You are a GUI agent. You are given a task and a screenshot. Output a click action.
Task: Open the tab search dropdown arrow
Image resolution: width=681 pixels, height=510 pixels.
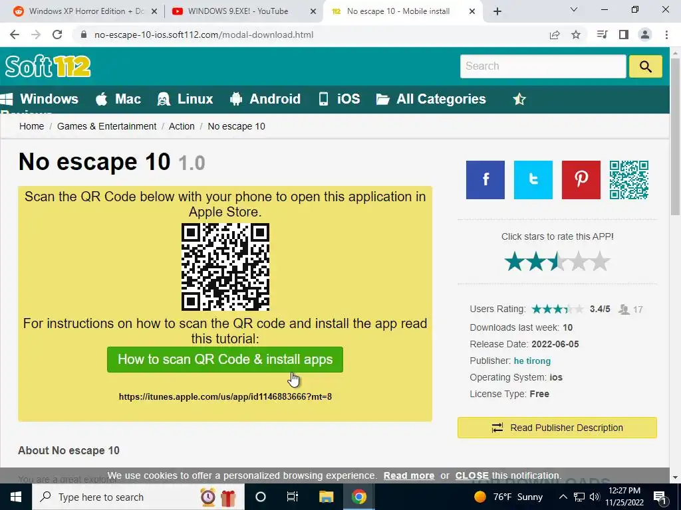coord(574,9)
